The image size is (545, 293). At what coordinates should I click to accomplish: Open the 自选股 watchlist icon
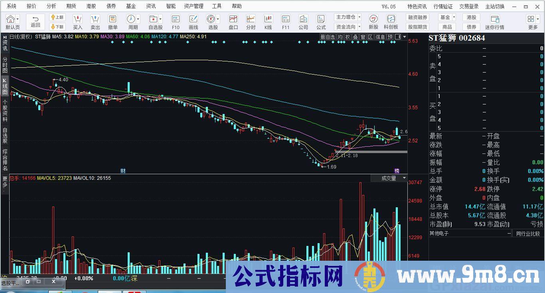click(x=153, y=19)
